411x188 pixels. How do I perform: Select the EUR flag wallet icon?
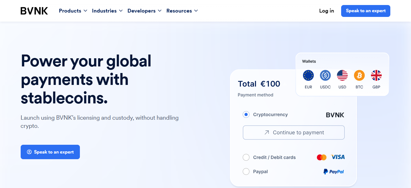(x=308, y=76)
